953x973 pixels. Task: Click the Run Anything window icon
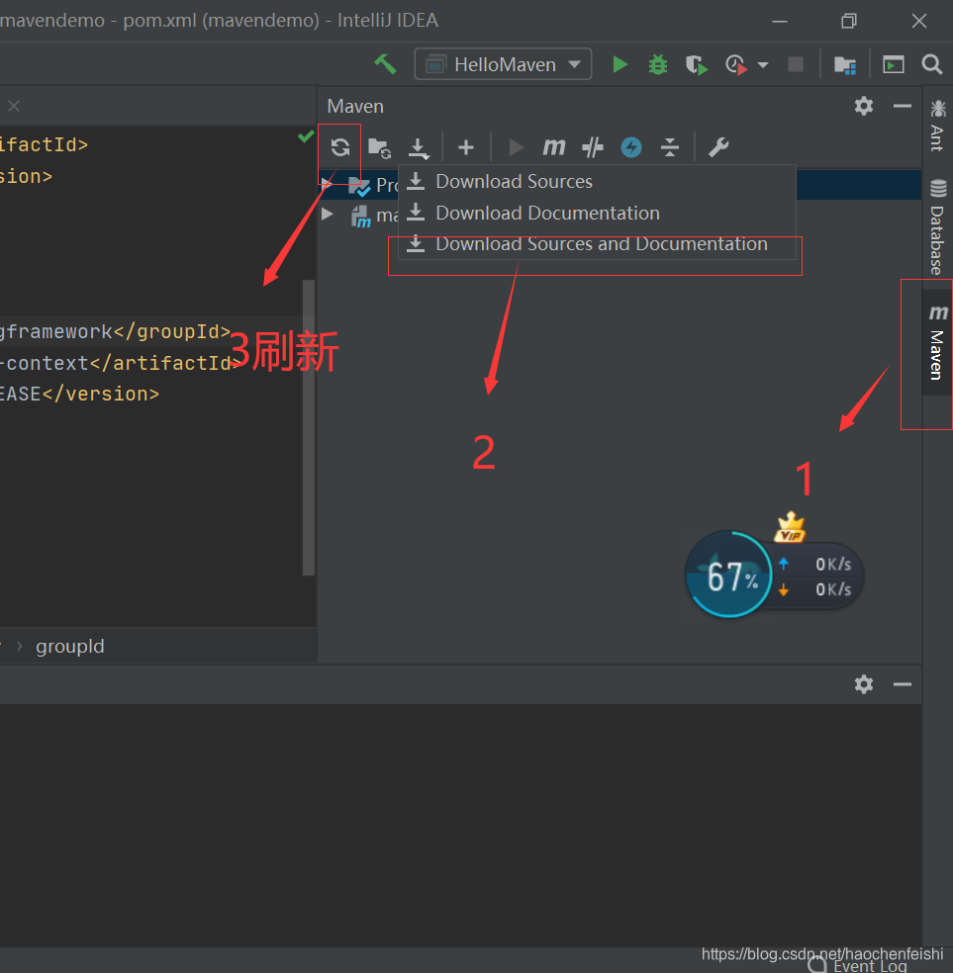point(894,64)
